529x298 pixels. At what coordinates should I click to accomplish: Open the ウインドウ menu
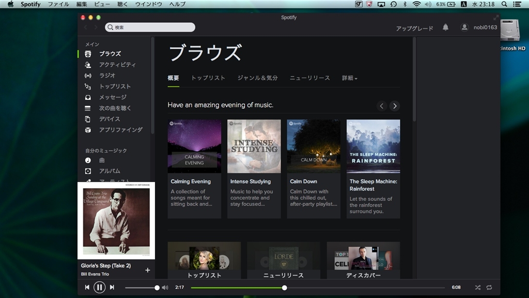[148, 4]
